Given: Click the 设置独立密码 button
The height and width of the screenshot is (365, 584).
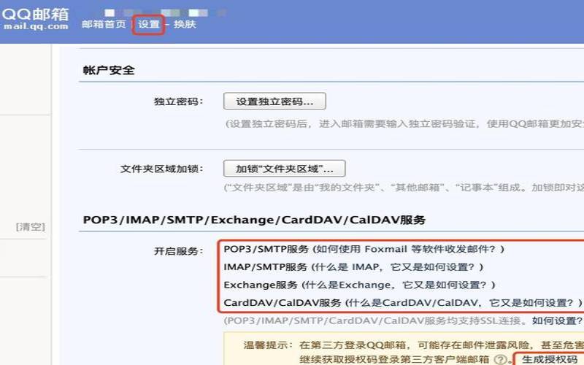Looking at the screenshot, I should pos(274,101).
